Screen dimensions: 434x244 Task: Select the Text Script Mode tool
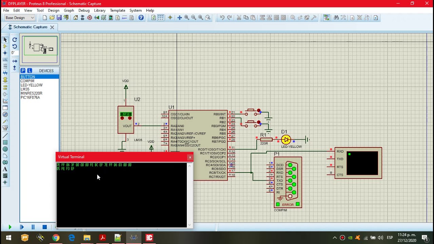point(5,66)
